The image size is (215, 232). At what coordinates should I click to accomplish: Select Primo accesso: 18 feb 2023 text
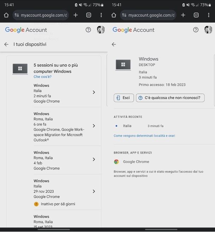pos(162,85)
